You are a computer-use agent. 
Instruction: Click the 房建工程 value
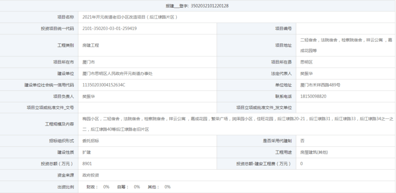pos(91,45)
